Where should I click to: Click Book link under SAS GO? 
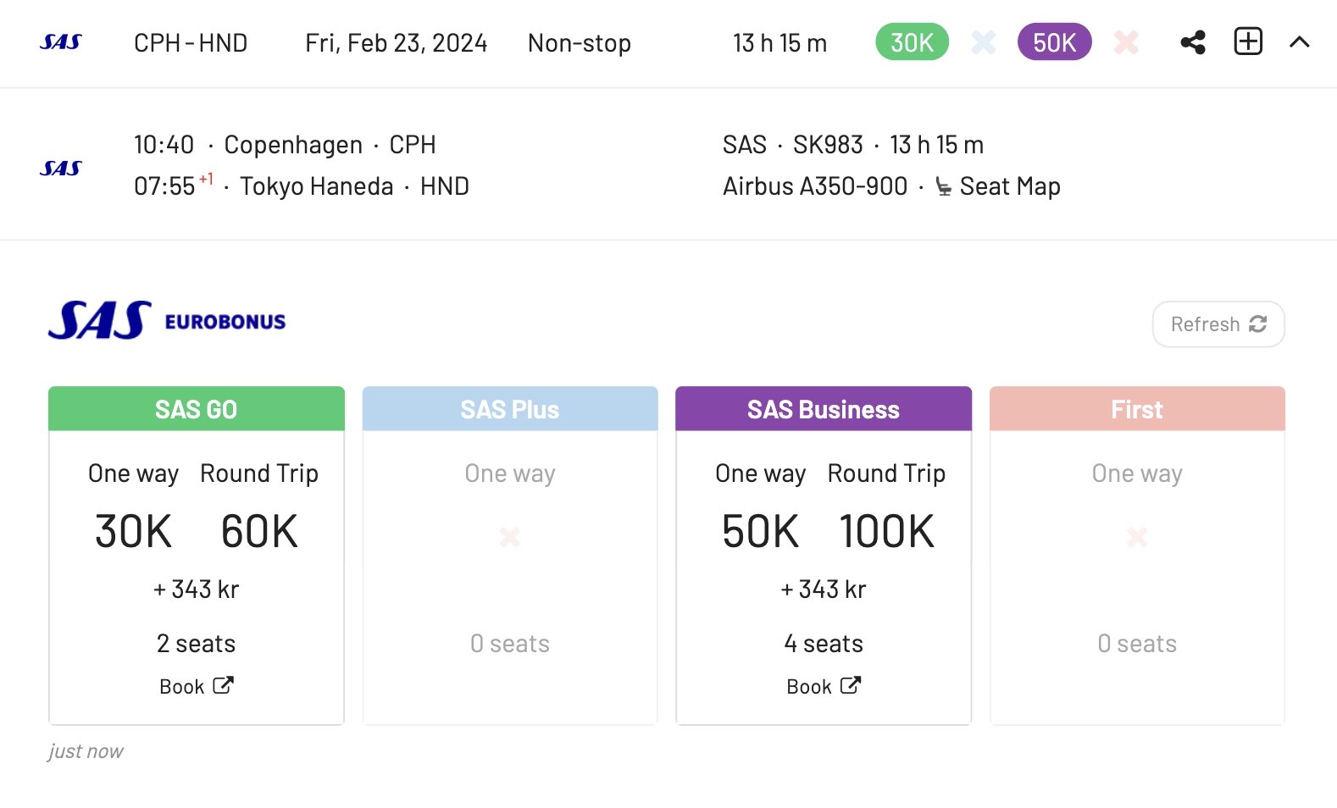click(197, 686)
